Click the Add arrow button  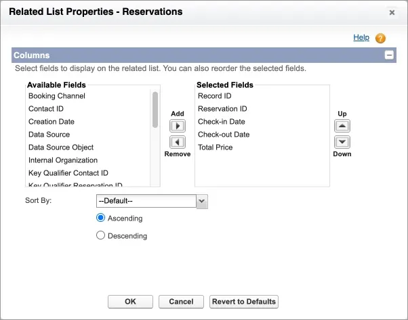click(x=178, y=126)
